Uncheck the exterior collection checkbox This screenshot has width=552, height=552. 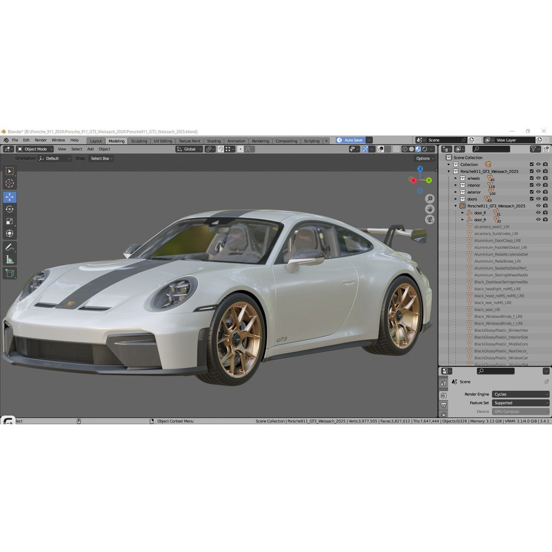532,192
